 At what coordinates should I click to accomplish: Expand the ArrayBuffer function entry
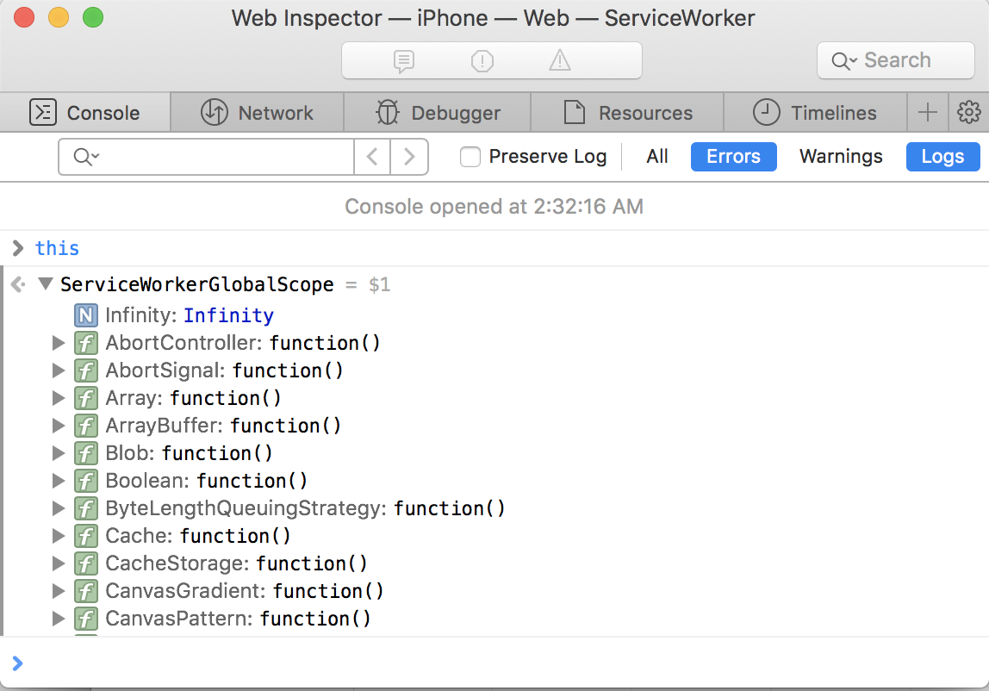pos(59,426)
